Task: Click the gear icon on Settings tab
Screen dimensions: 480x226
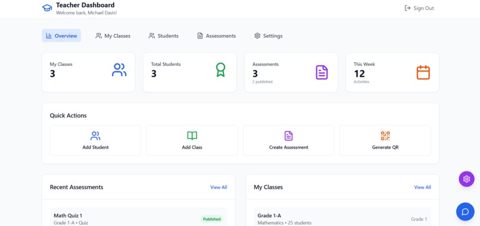Action: coord(257,36)
